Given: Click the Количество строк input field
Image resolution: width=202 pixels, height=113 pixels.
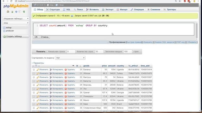Looking at the screenshot, I should 99,51.
